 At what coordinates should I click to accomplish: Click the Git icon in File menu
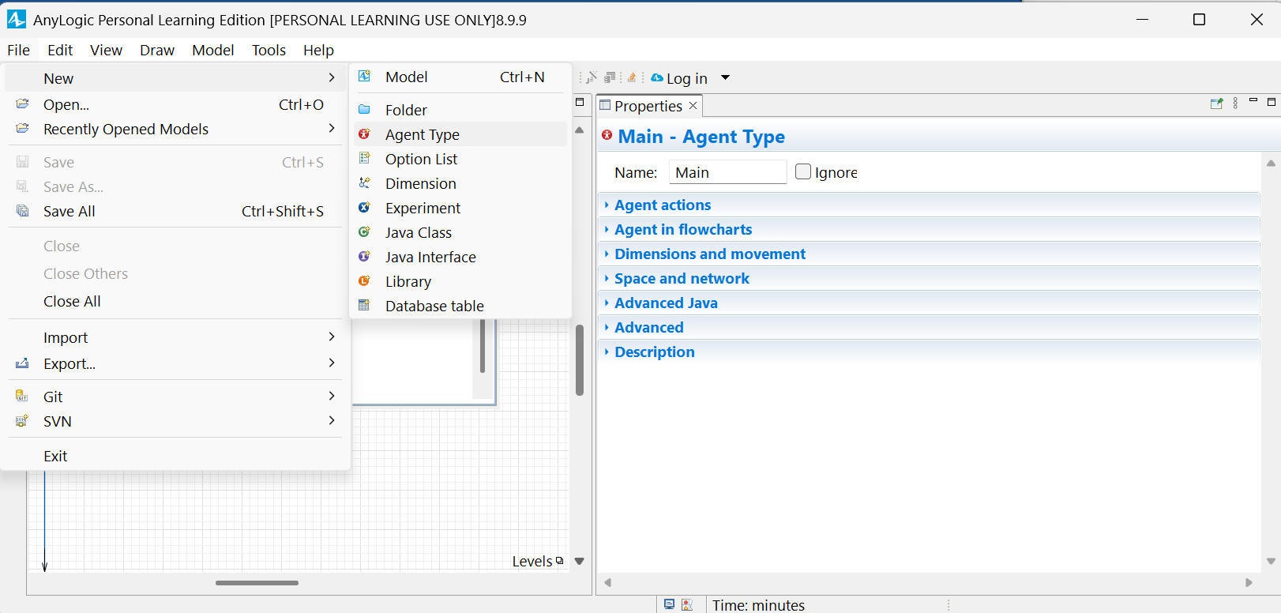tap(22, 396)
